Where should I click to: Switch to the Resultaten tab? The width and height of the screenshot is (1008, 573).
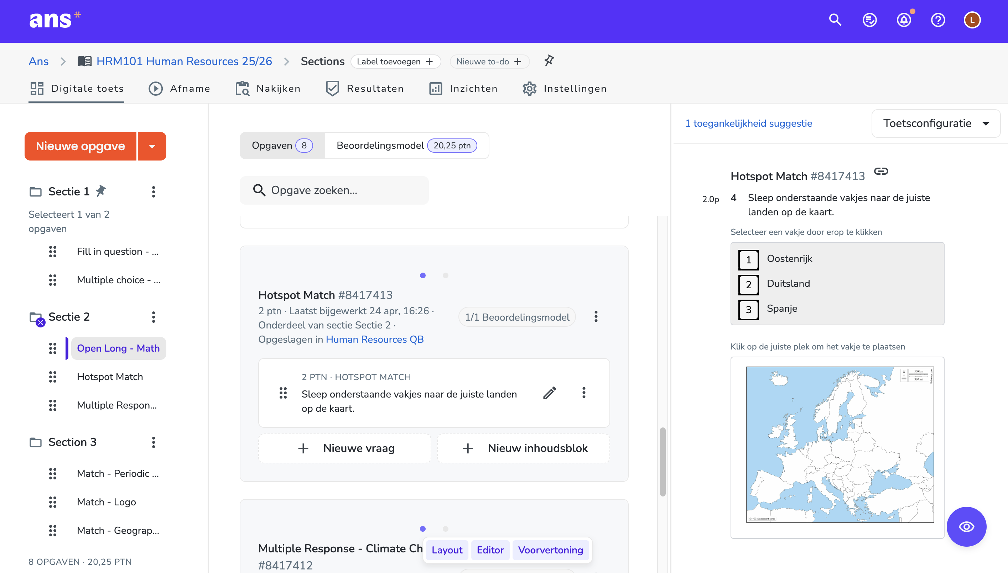coord(365,89)
